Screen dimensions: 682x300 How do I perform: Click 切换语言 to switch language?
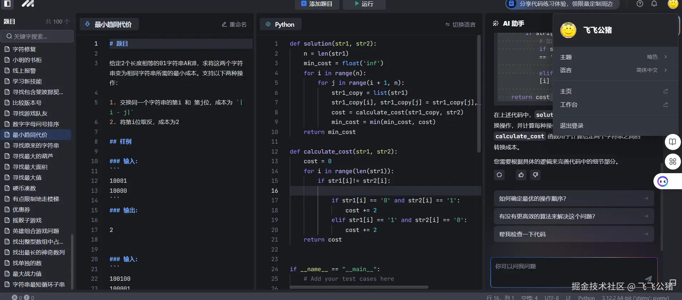coord(460,24)
